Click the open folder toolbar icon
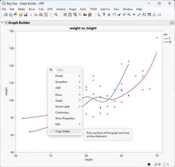The image size is (175, 167). point(21,14)
